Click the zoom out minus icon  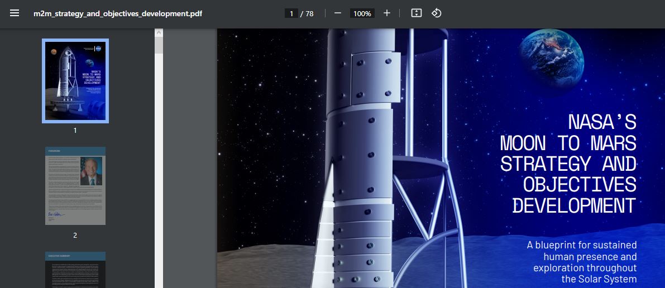pos(337,13)
